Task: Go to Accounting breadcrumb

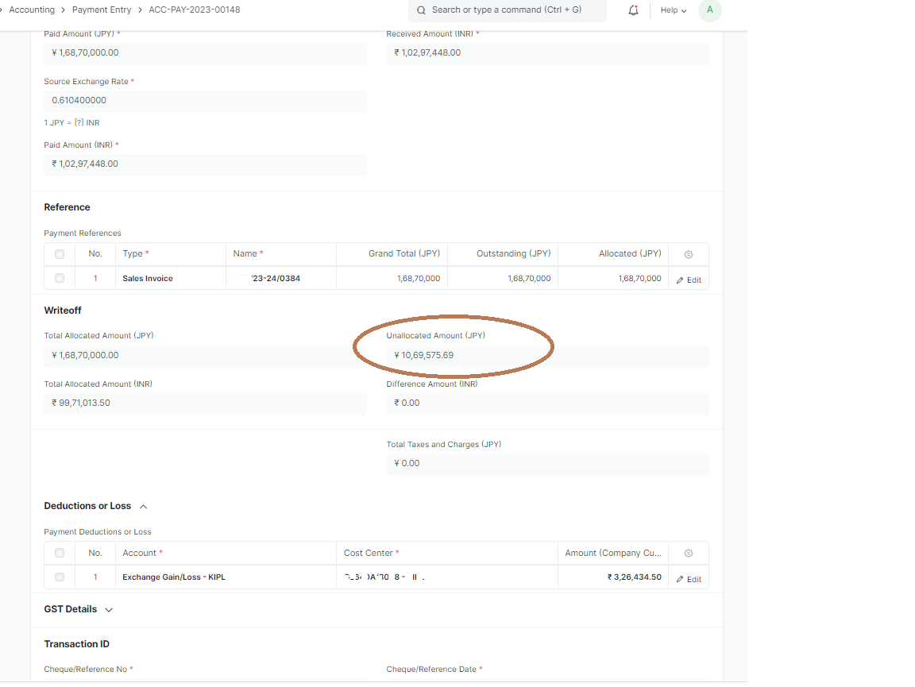Action: (32, 10)
